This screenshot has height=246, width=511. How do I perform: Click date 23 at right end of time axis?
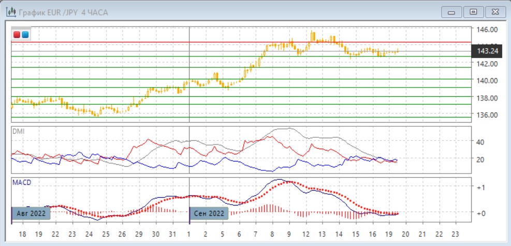point(455,234)
